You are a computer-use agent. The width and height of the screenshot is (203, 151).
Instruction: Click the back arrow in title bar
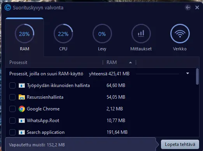(188, 7)
